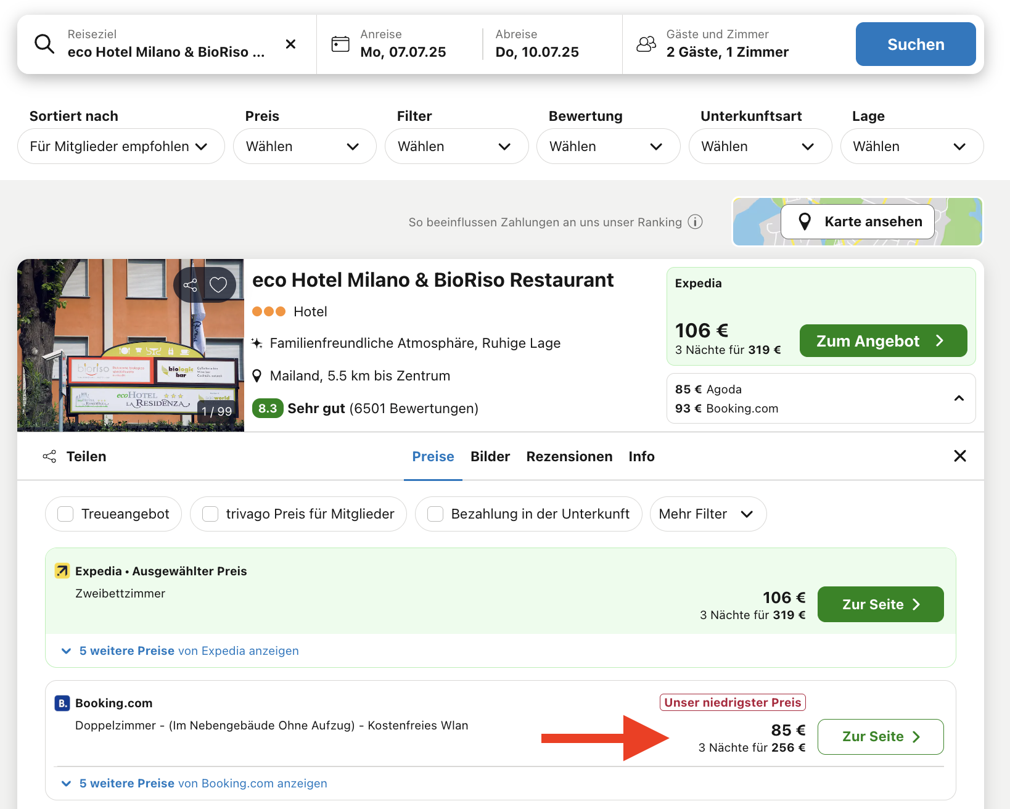
Task: Open the Unterkunftsart dropdown
Action: [760, 146]
